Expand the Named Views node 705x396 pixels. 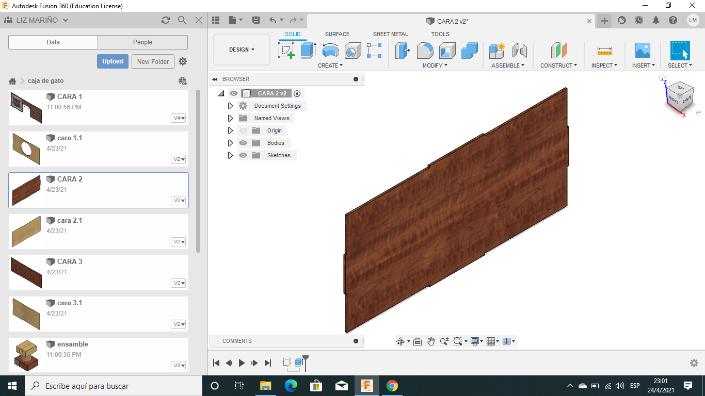point(231,118)
